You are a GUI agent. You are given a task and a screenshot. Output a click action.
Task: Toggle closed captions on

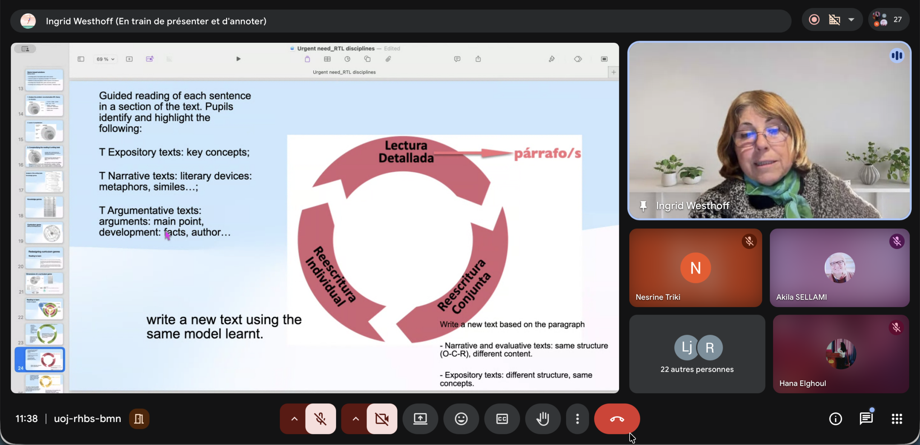pos(502,419)
